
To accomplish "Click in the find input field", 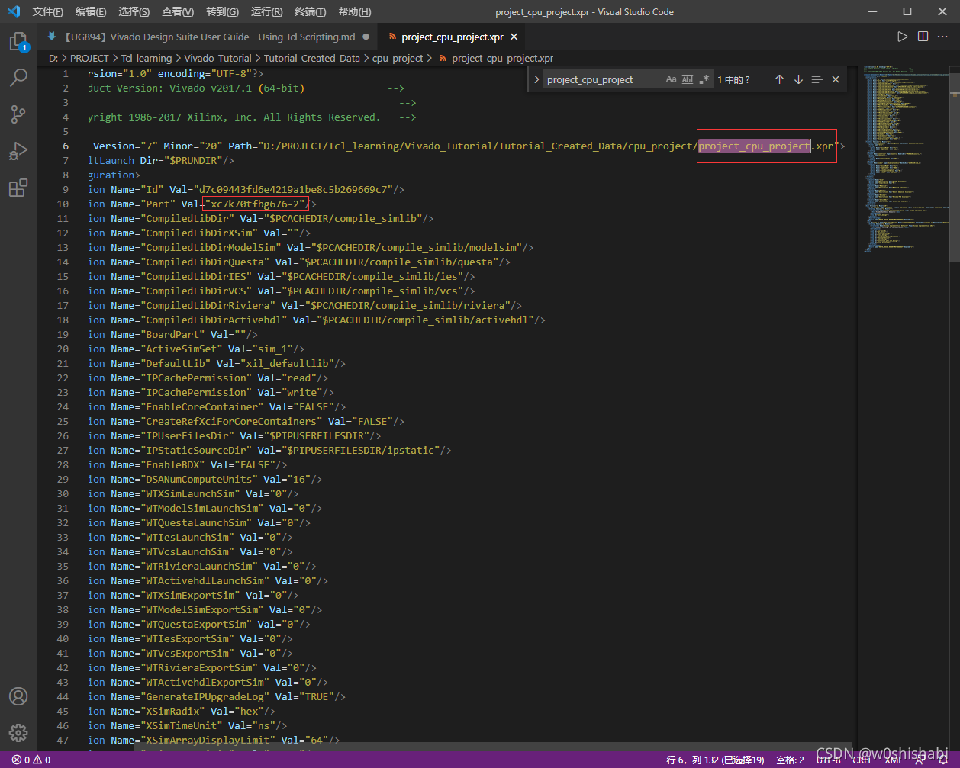I will [601, 79].
